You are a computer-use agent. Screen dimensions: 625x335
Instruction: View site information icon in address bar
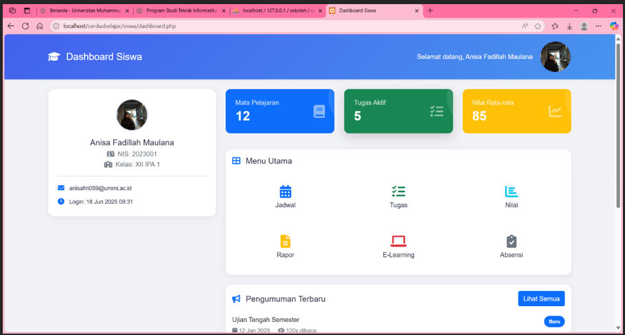56,26
